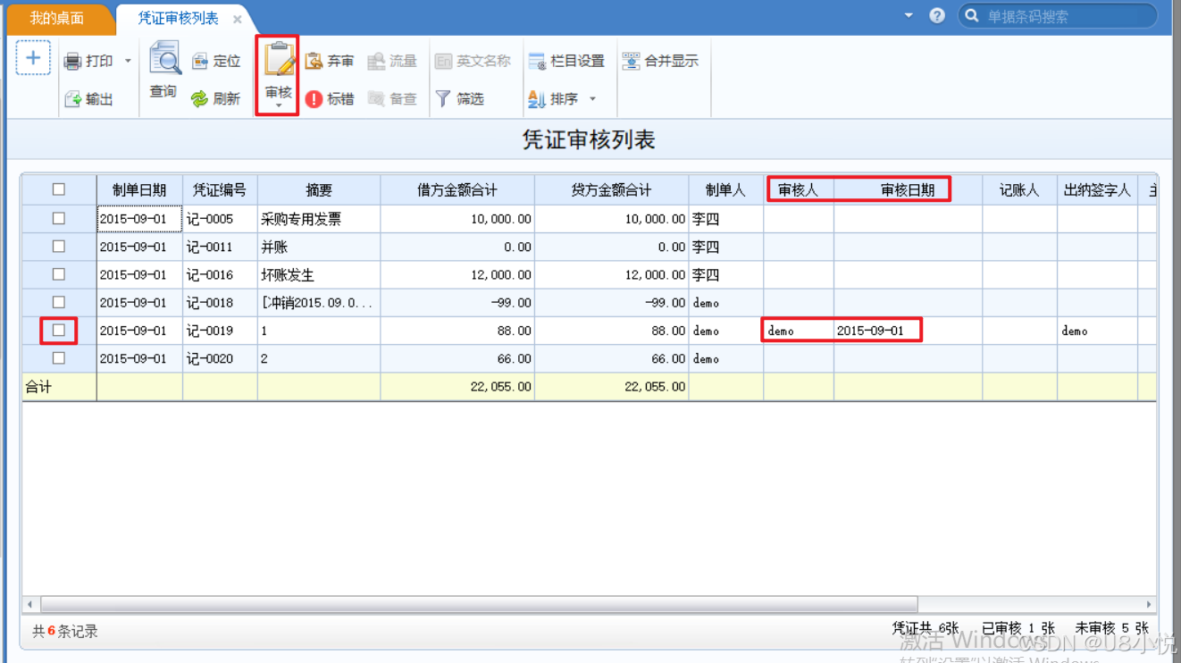Check the row for voucher 记-0018

(x=59, y=302)
